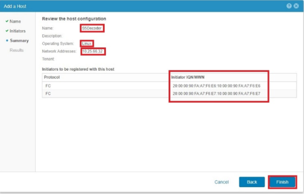Click the network address 10.25.66.32
The width and height of the screenshot is (304, 194).
93,51
